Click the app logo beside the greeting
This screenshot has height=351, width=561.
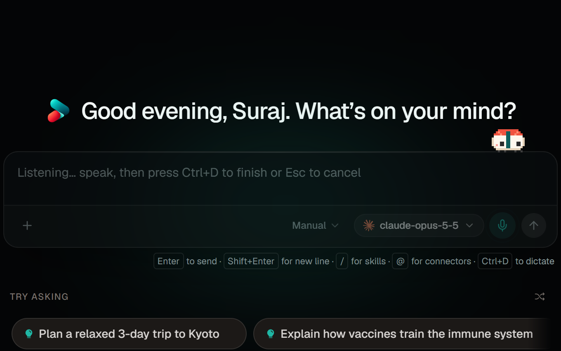(x=59, y=111)
